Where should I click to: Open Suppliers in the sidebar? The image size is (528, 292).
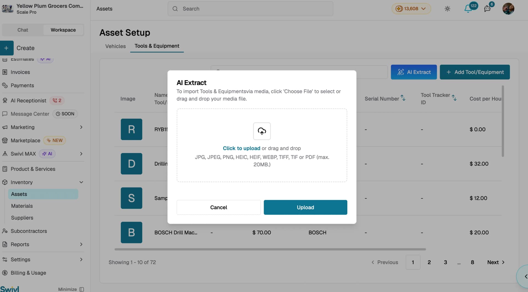22,218
